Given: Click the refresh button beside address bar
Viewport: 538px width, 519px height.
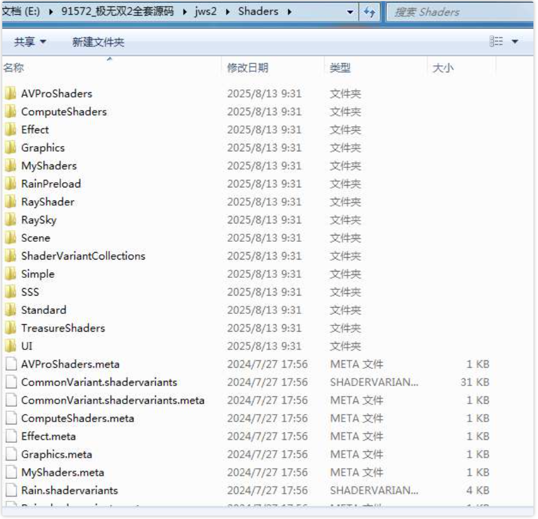Looking at the screenshot, I should [369, 11].
